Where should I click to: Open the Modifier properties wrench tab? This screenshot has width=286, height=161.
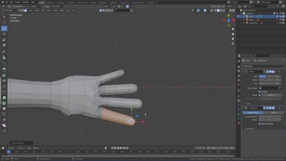pyautogui.click(x=239, y=101)
